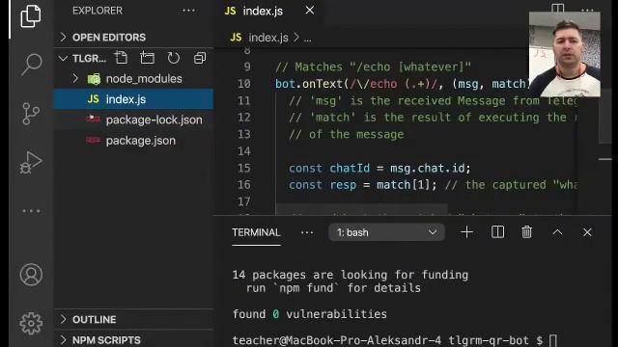Expand the NPM Scripts section
Screen dimensions: 618x347
[x=133, y=340]
